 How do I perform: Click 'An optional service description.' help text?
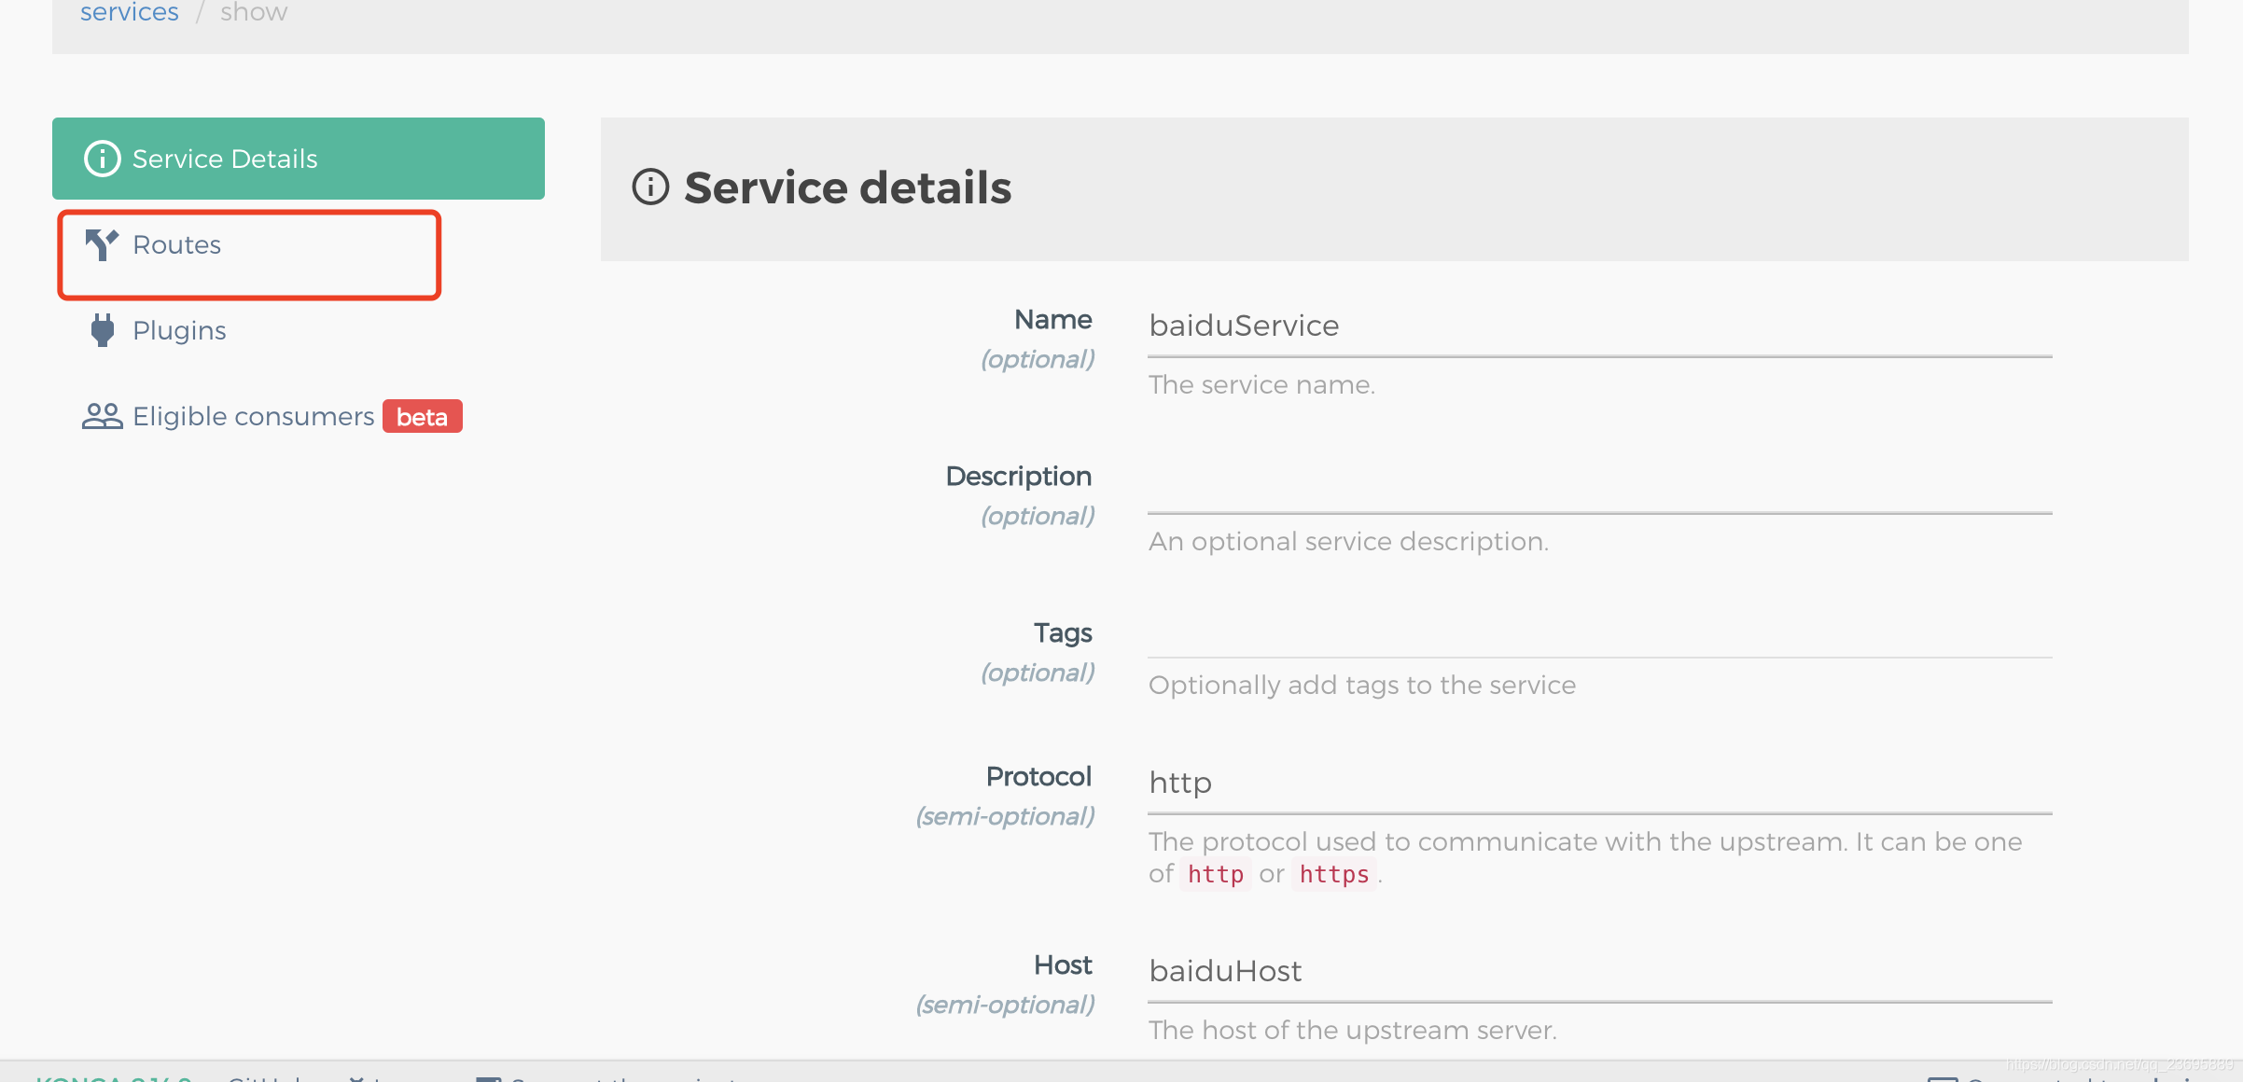coord(1348,542)
